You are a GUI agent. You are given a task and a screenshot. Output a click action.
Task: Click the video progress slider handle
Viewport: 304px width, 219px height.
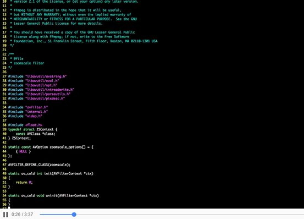pyautogui.click(x=74, y=215)
